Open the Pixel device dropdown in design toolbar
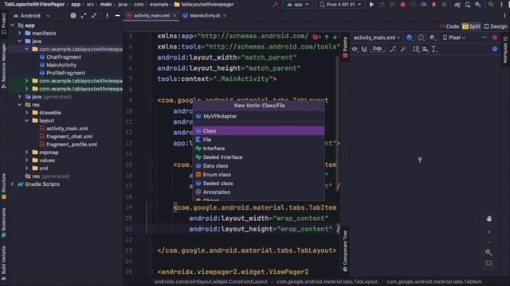 454,37
